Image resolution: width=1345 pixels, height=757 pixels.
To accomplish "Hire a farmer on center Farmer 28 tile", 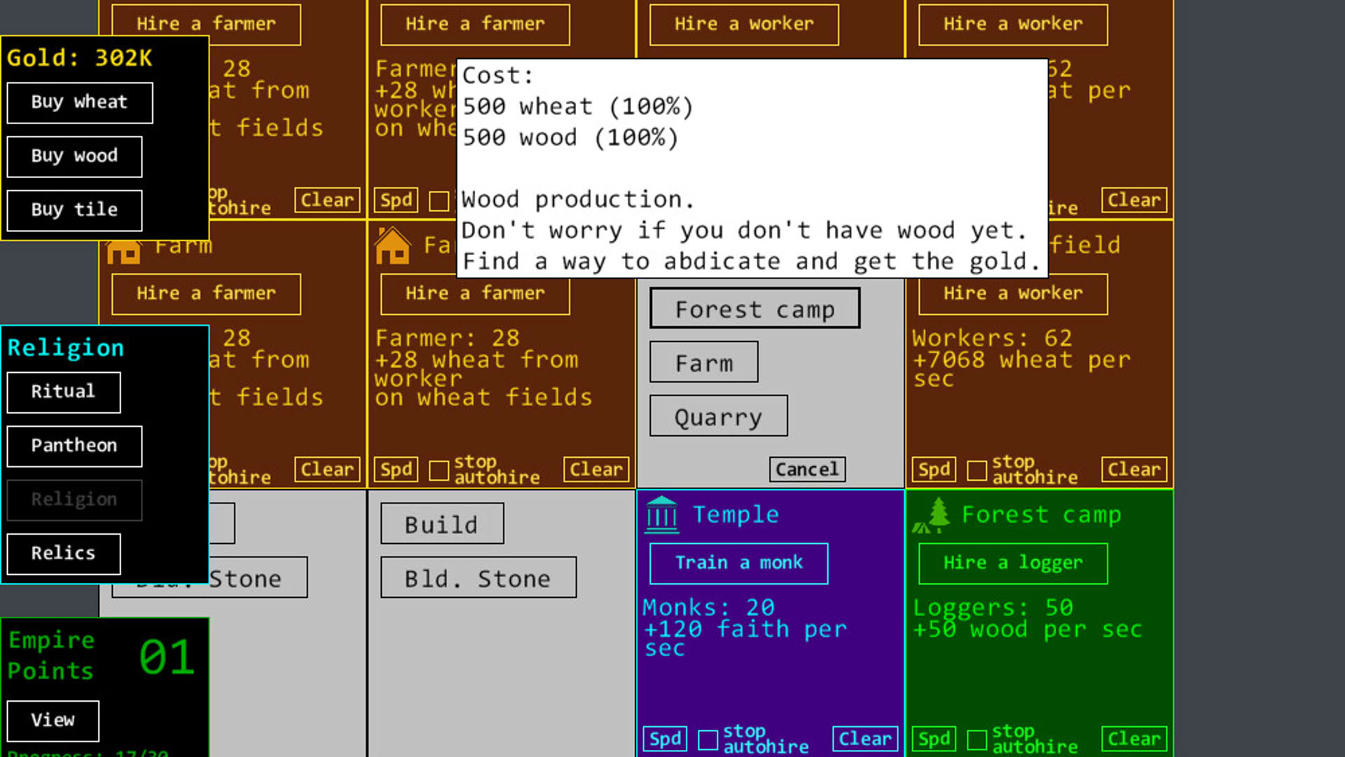I will point(475,294).
